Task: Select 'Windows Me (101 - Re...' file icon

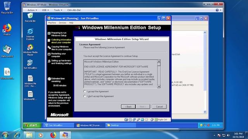Action: click(30, 81)
